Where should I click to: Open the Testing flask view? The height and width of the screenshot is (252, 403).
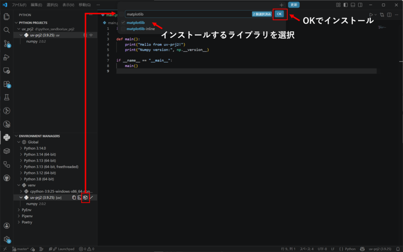point(7,97)
